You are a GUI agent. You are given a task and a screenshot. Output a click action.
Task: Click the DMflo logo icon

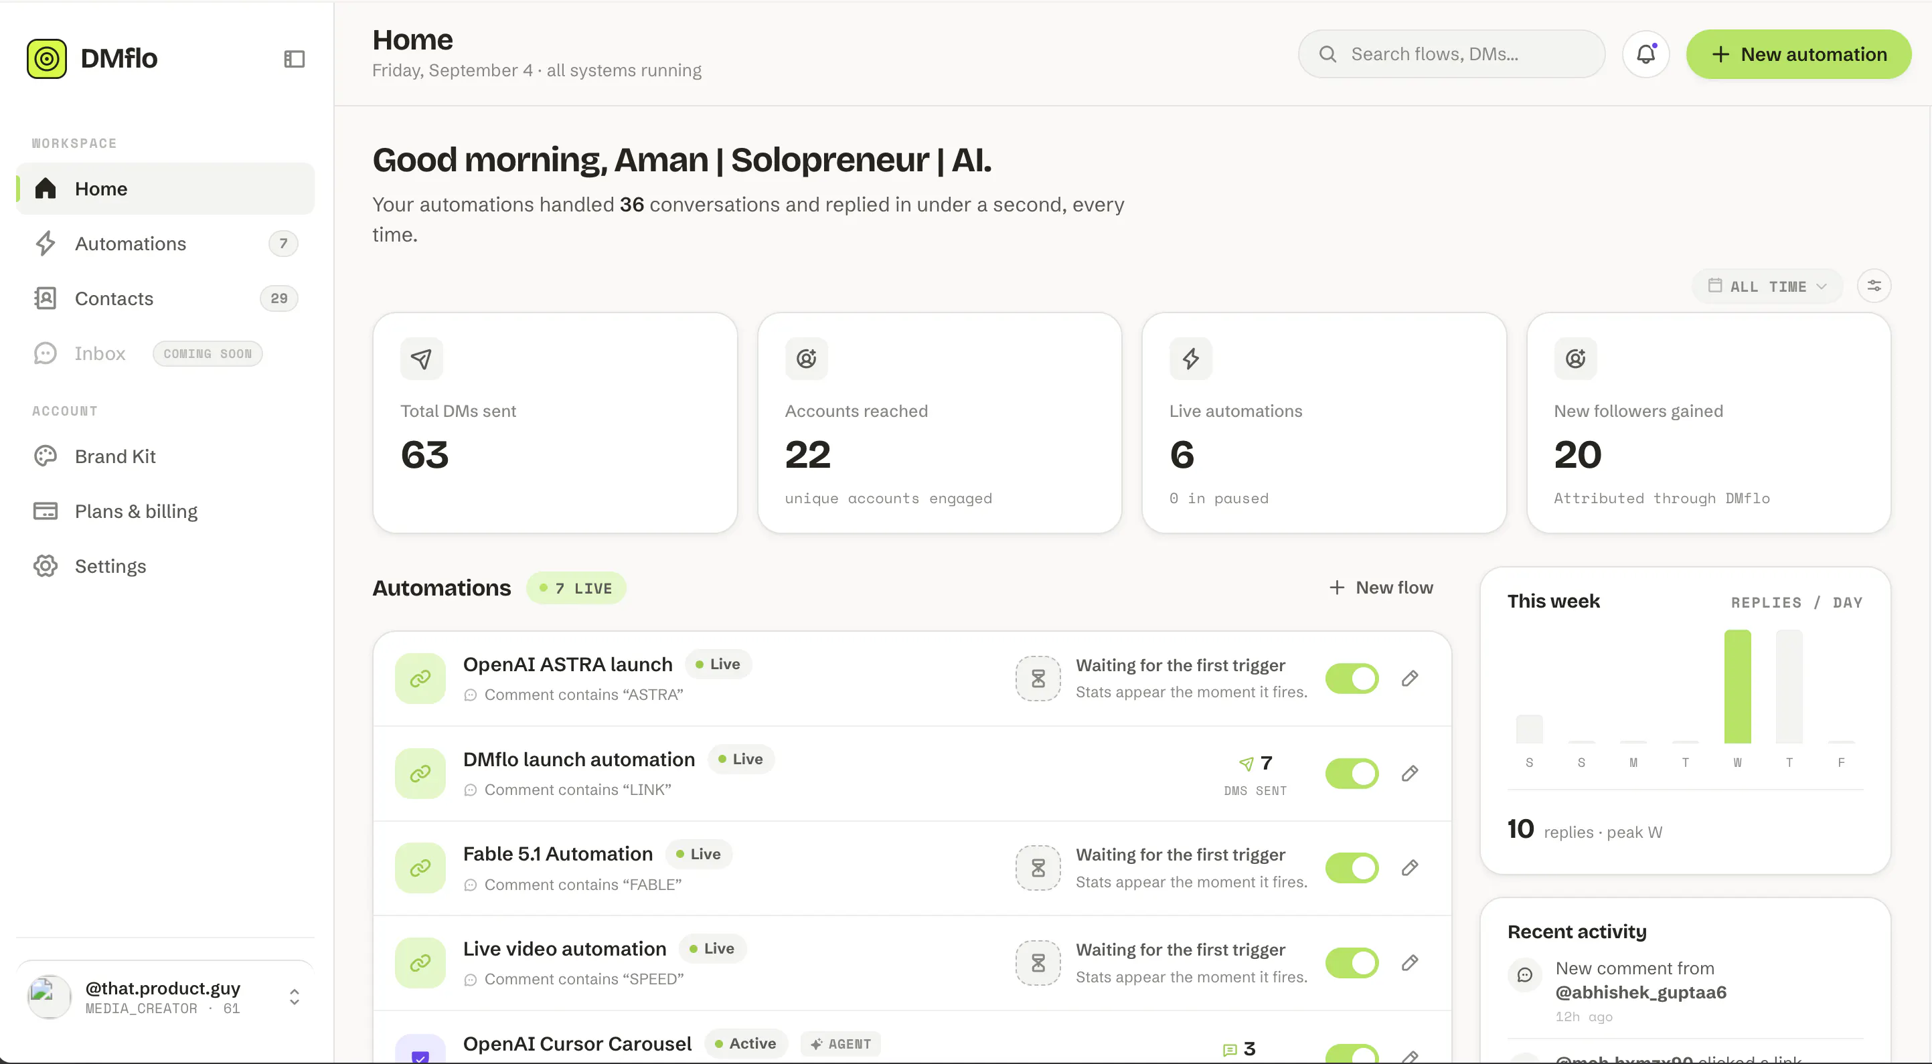coord(46,58)
